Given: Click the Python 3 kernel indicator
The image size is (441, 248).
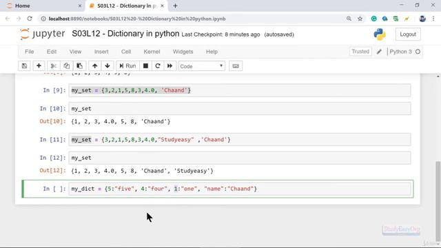Looking at the screenshot, I should [x=400, y=52].
